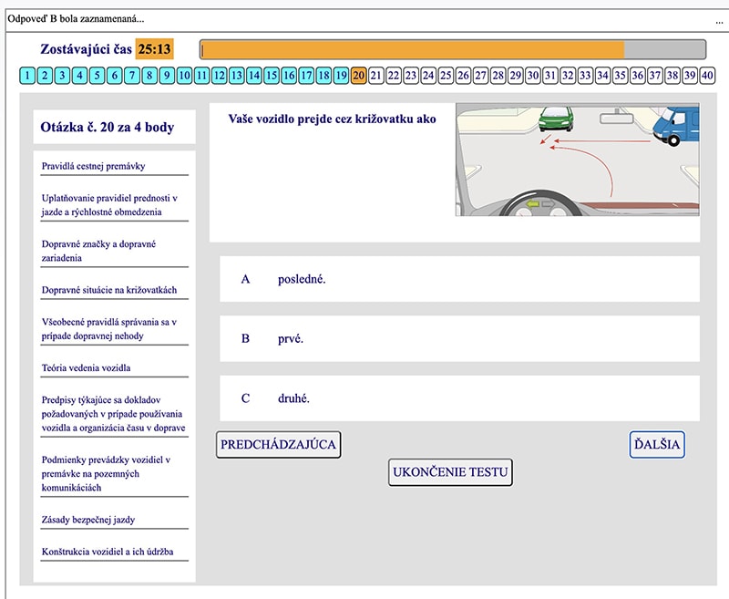Advance with the ĎALŠIA button
Viewport: 729px width, 599px height.
point(657,445)
